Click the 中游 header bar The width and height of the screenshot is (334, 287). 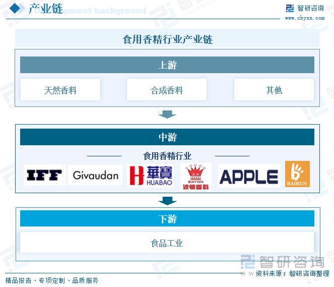pyautogui.click(x=167, y=137)
